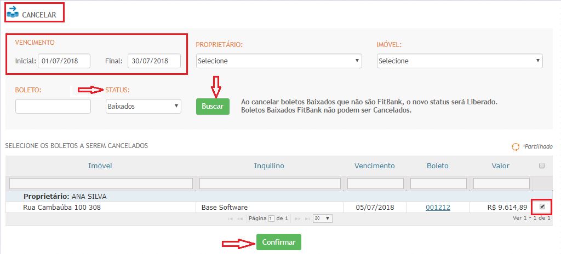Click the orange Partilhado circle icon
This screenshot has width=561, height=254.
tap(515, 146)
